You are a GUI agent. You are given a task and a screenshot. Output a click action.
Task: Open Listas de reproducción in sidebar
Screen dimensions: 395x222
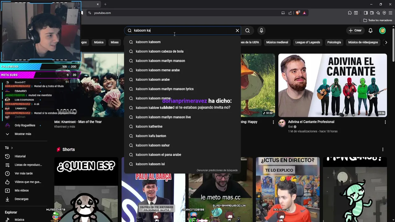pyautogui.click(x=24, y=165)
